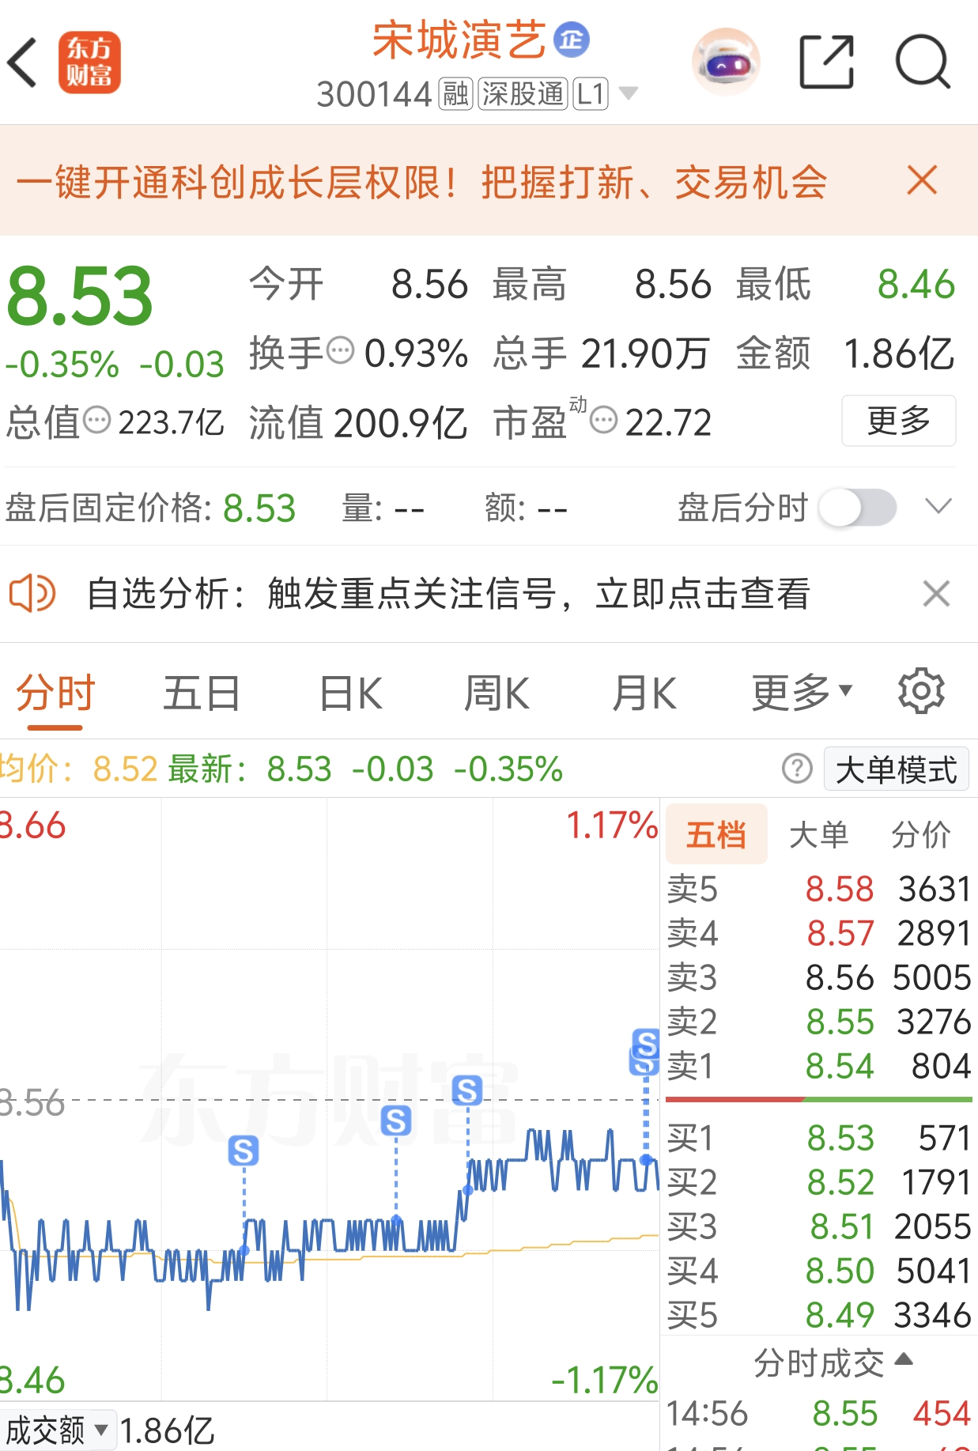Tap the 盘后固定价格 8.53 value
The height and width of the screenshot is (1451, 978).
259,508
